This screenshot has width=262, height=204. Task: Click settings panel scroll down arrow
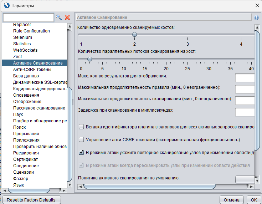(257, 181)
